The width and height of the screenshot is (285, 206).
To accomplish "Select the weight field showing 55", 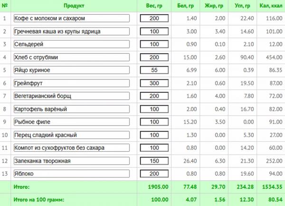I will tap(154, 70).
